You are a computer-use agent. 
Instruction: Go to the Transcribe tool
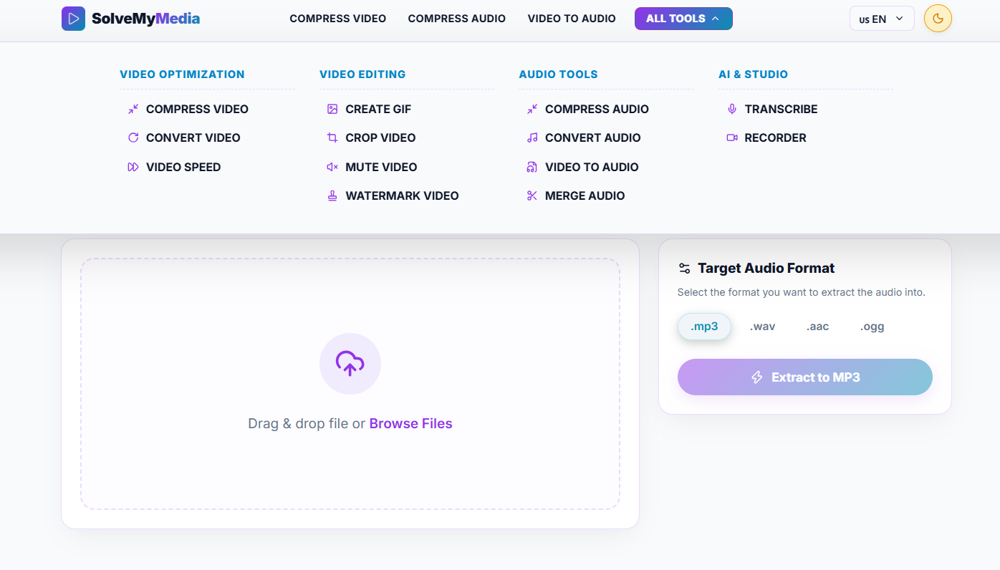click(x=781, y=110)
